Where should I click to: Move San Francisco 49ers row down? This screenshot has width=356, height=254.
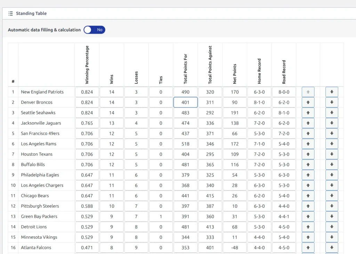pos(331,134)
